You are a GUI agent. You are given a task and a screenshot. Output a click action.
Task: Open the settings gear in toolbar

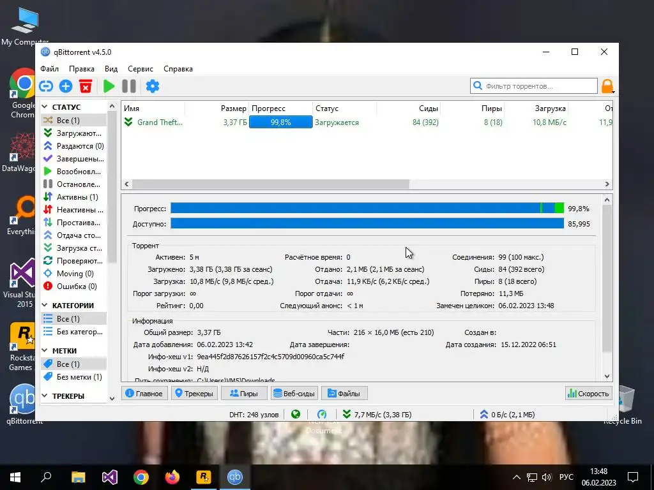tap(153, 86)
